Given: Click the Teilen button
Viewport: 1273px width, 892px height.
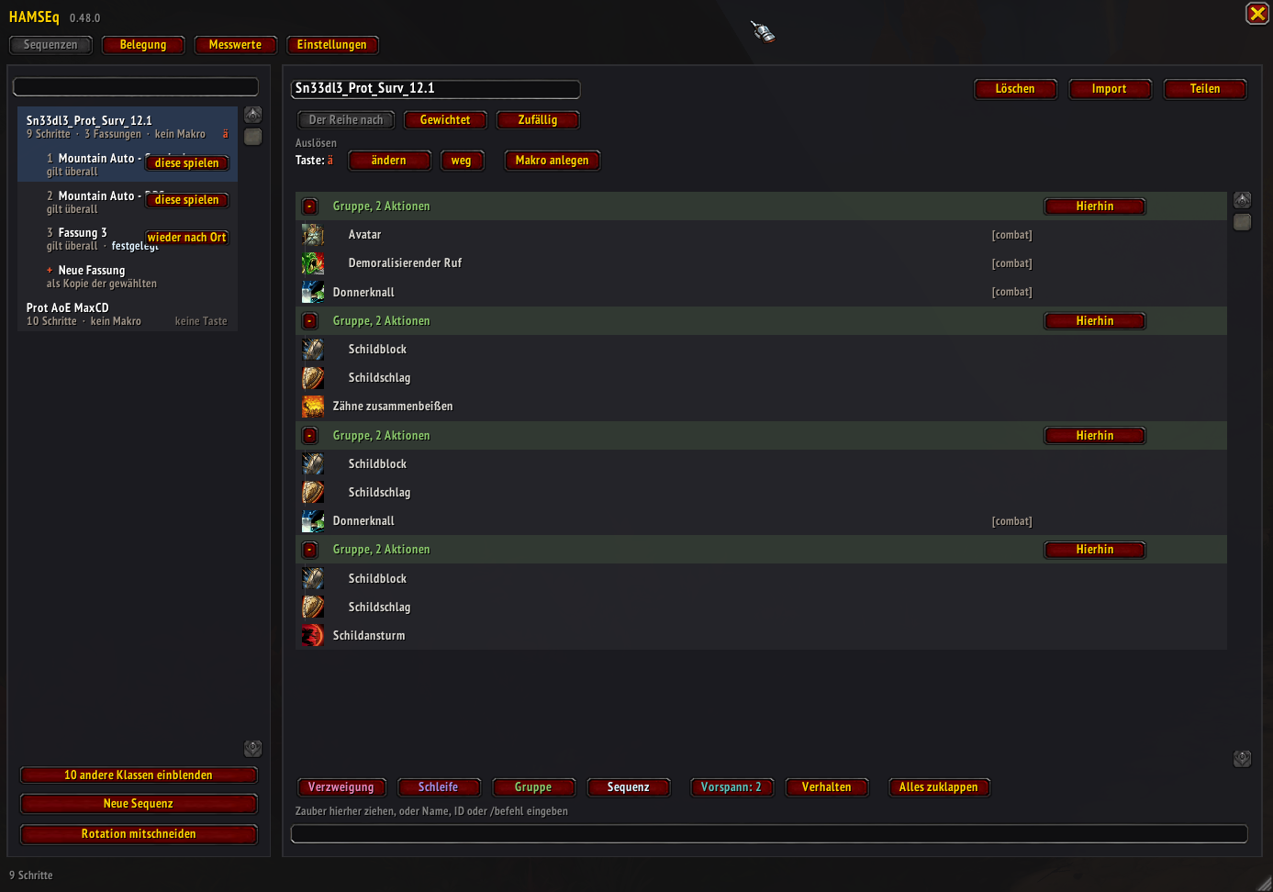Looking at the screenshot, I should (x=1205, y=89).
